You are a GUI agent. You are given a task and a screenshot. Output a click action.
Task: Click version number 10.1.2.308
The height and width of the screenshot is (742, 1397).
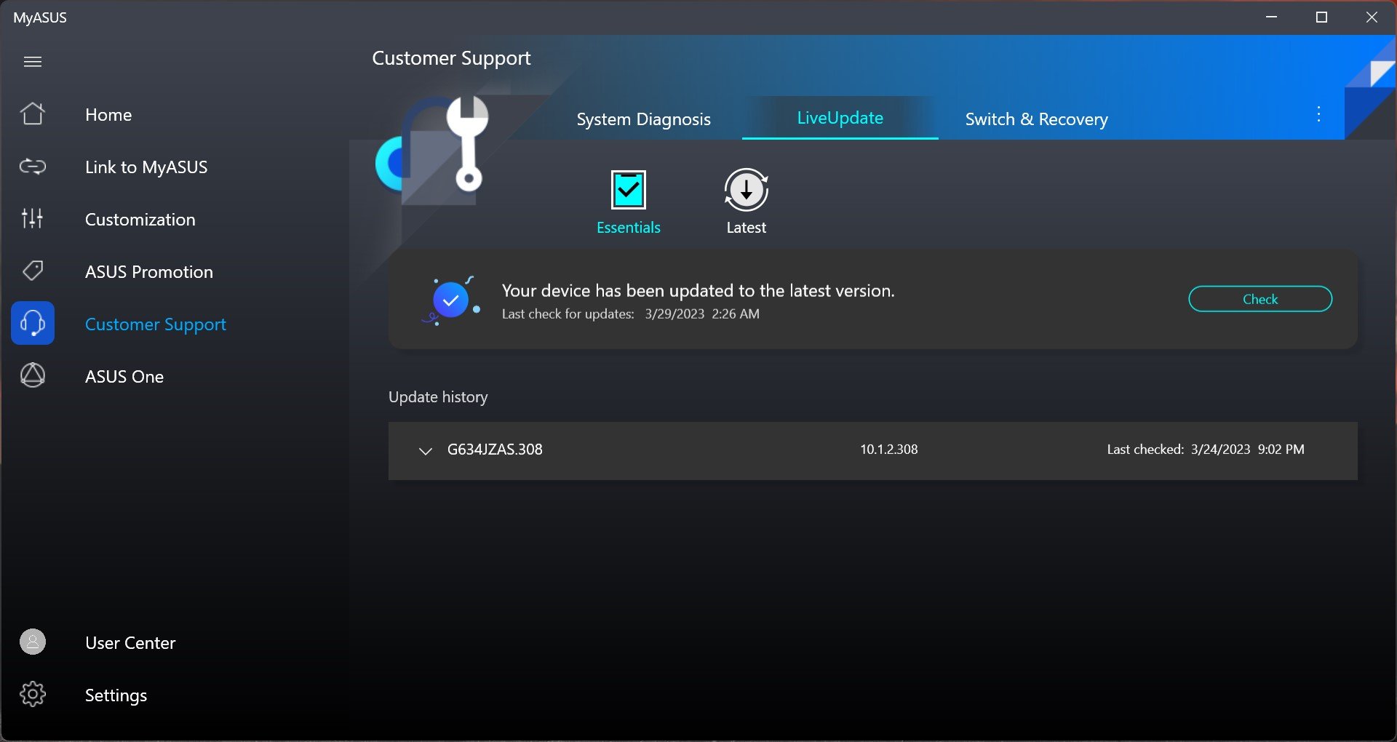[889, 450]
